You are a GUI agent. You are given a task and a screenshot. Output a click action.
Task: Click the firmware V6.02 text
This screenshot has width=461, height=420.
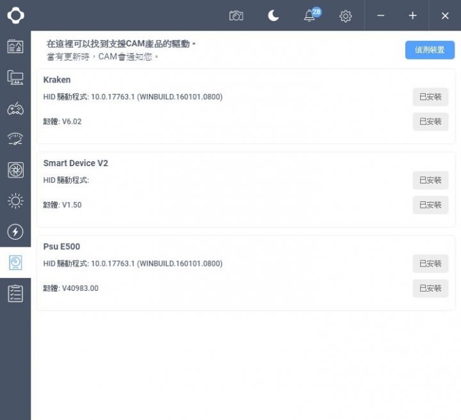pos(62,121)
